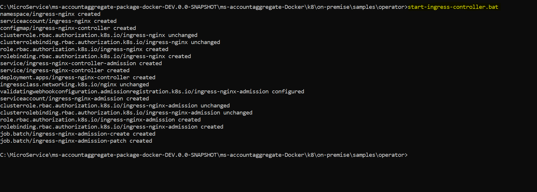Click the clusterrolebinding ingress-nginx-admission unchanged line
The height and width of the screenshot is (192, 537).
tap(126, 113)
